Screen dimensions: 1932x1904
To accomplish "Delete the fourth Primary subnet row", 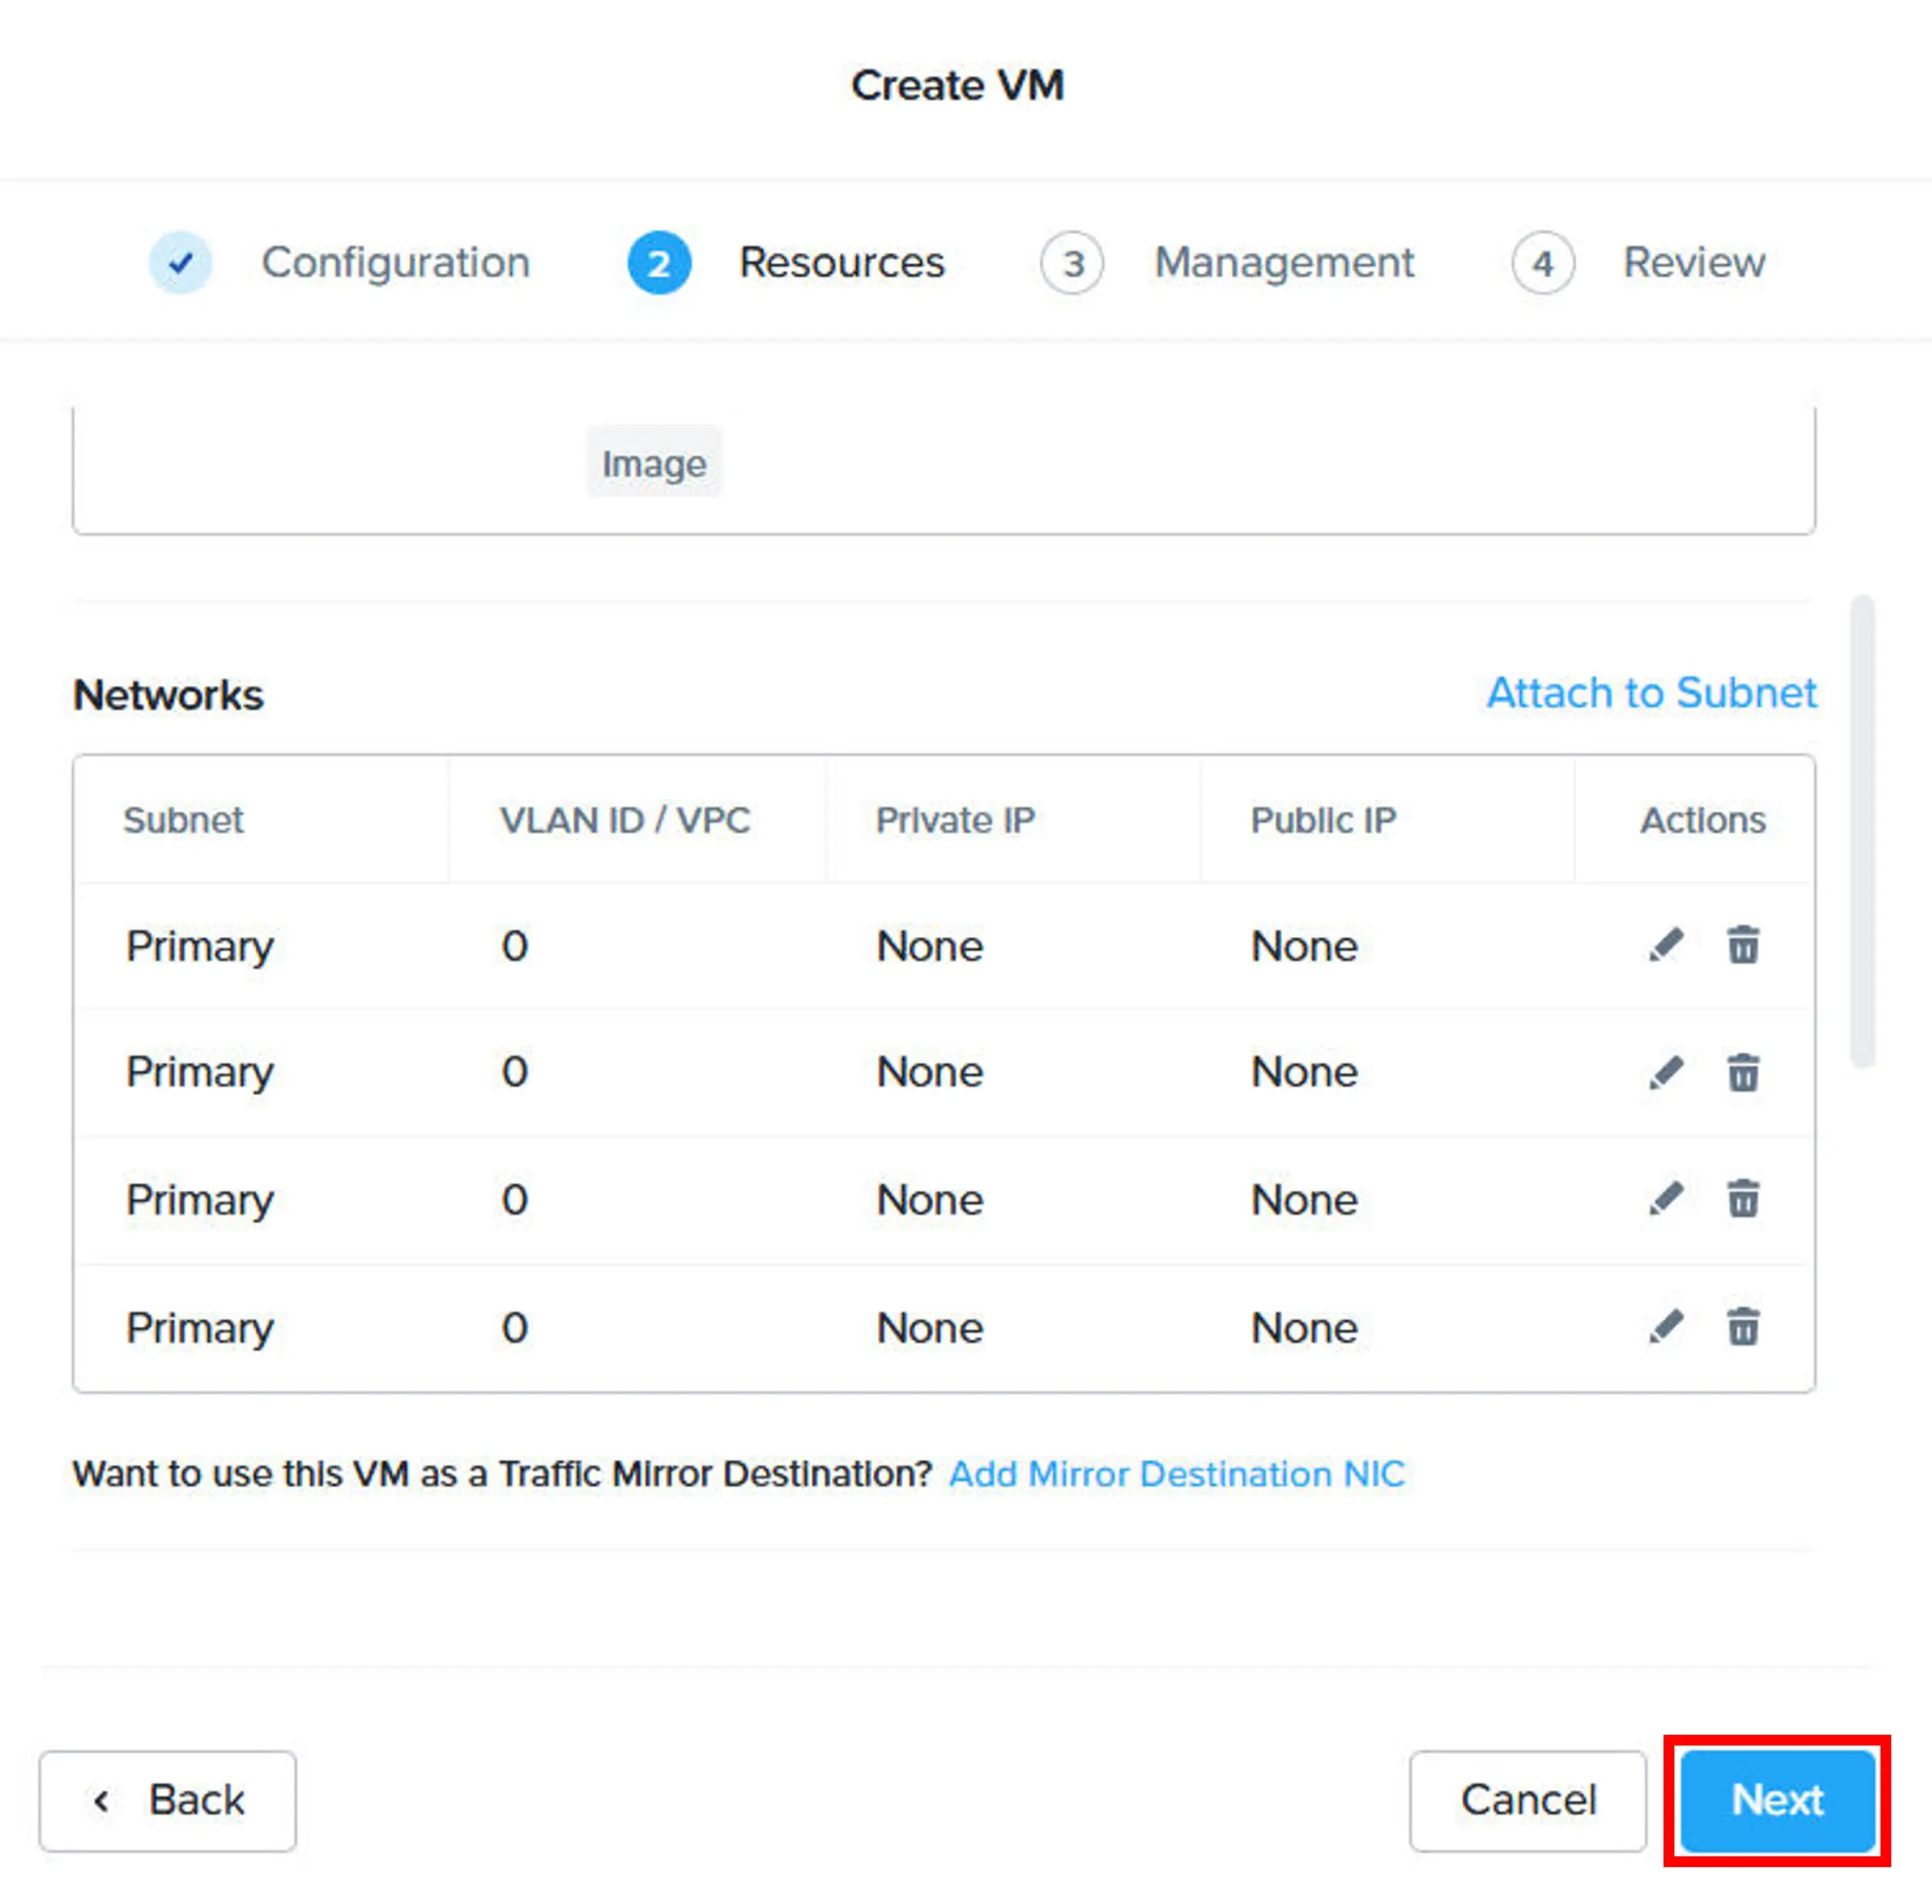I will (x=1743, y=1327).
